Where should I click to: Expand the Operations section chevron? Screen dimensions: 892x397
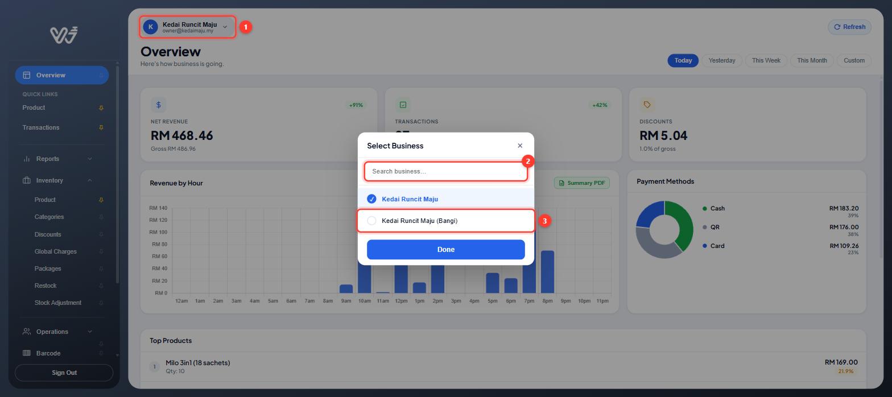(89, 332)
